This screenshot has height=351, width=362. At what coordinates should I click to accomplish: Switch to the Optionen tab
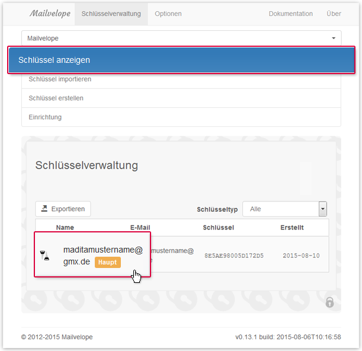pos(168,14)
